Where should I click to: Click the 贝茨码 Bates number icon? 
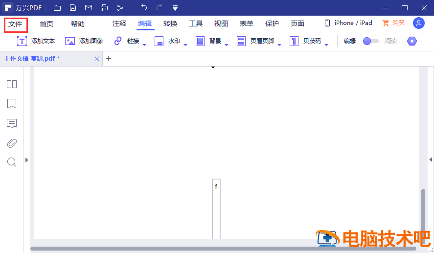[x=294, y=41]
